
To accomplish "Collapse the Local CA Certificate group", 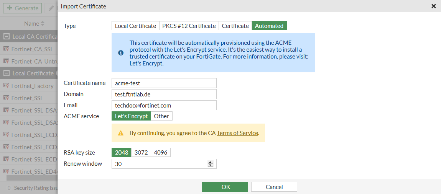I will (6, 37).
